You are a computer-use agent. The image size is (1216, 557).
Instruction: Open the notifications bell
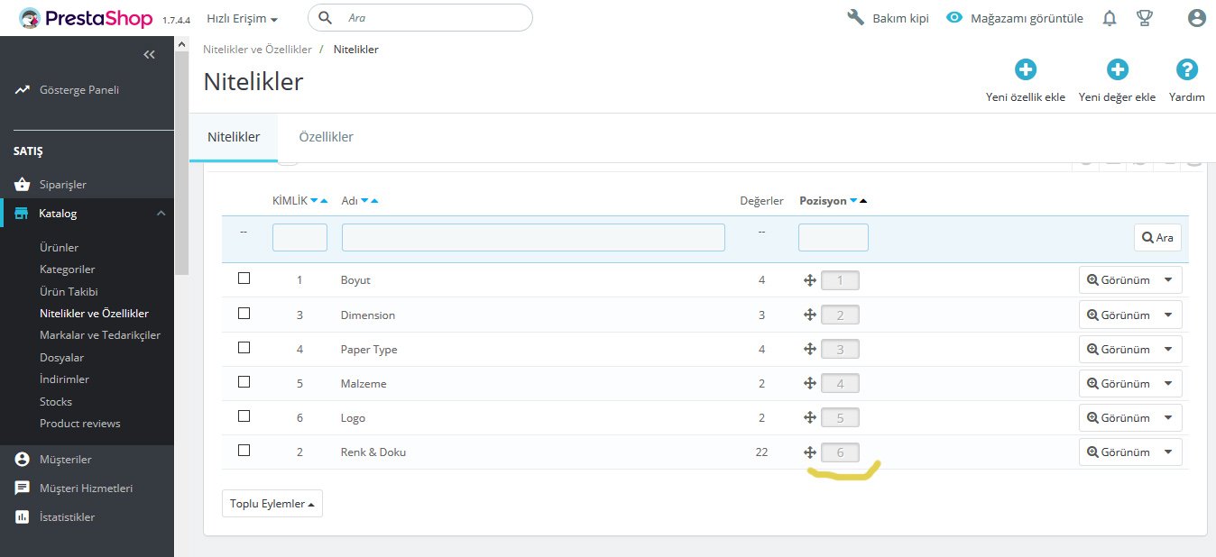[1110, 18]
